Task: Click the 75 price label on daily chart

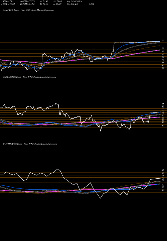Action: [163, 41]
